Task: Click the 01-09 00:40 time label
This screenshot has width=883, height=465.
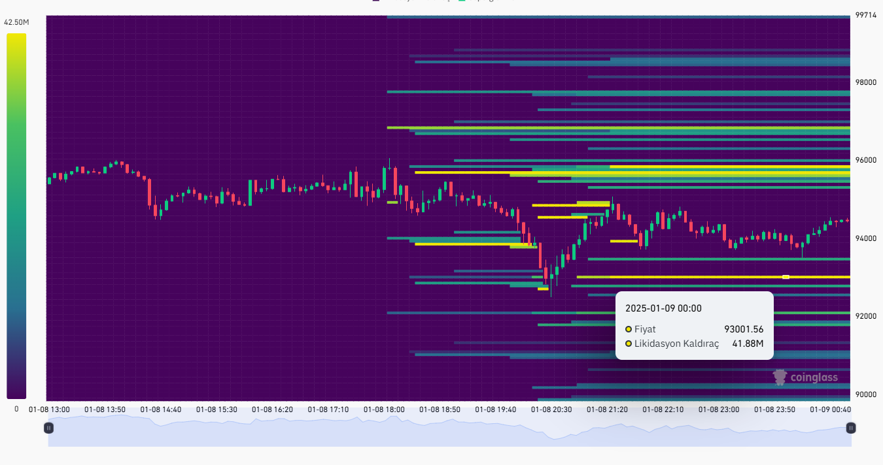Action: point(830,409)
